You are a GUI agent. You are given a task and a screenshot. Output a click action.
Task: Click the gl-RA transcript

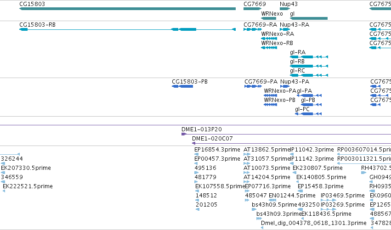point(309,57)
